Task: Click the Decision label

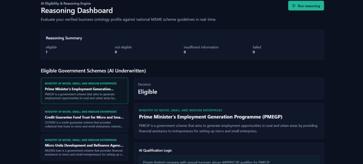Action: coord(144,84)
